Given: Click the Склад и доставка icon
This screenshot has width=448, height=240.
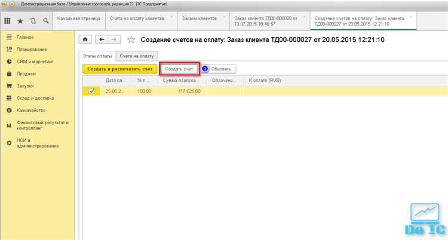Looking at the screenshot, I should coord(9,98).
